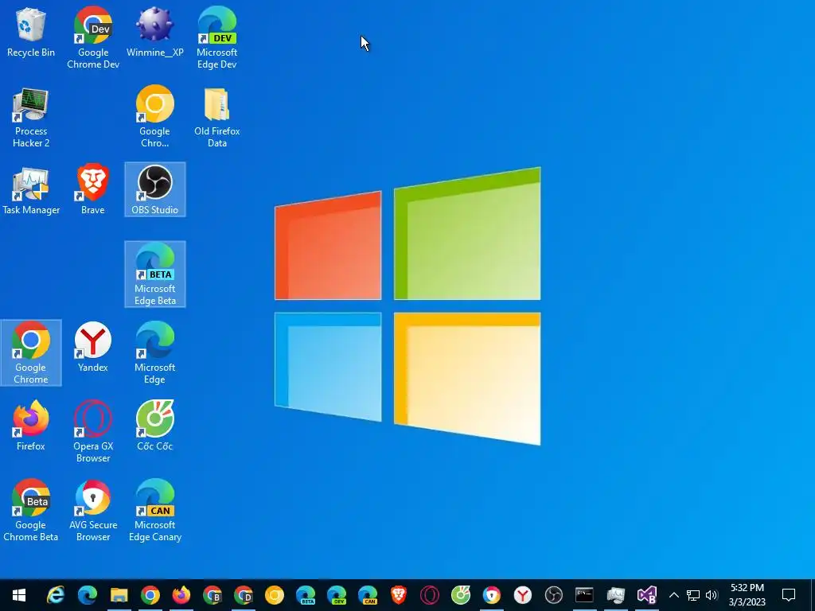Click the Chrome Dev taskbar icon
This screenshot has width=815, height=611.
[x=244, y=595]
